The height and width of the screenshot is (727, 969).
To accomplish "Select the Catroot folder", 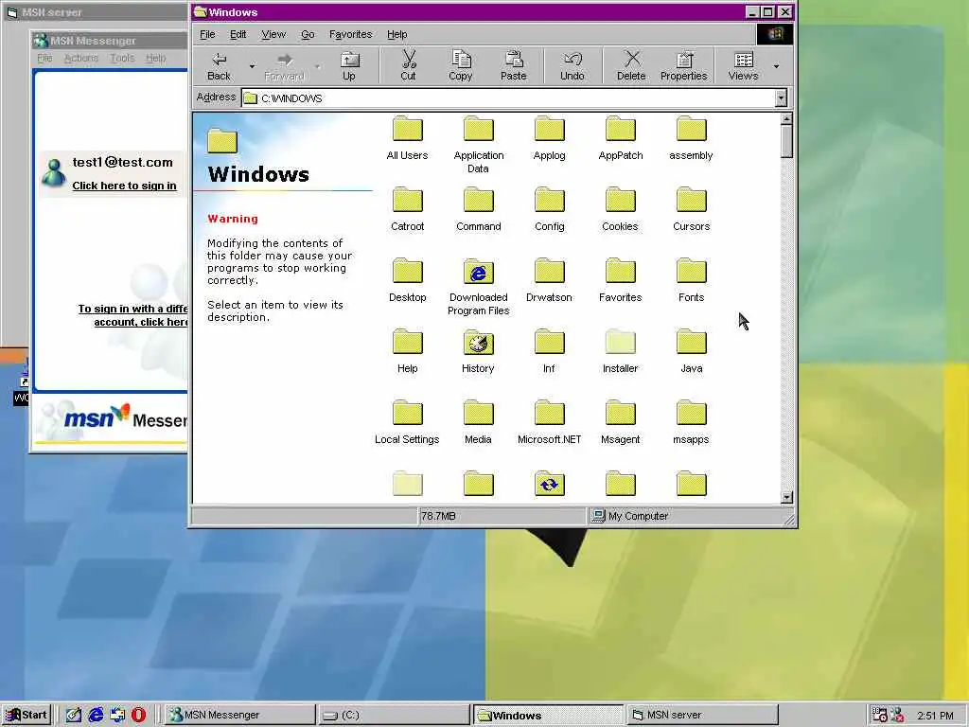I will click(x=407, y=209).
